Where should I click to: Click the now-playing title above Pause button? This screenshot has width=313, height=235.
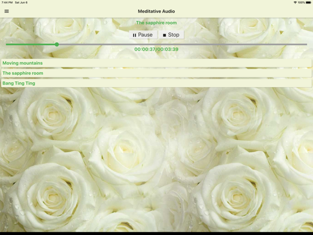[x=156, y=23]
